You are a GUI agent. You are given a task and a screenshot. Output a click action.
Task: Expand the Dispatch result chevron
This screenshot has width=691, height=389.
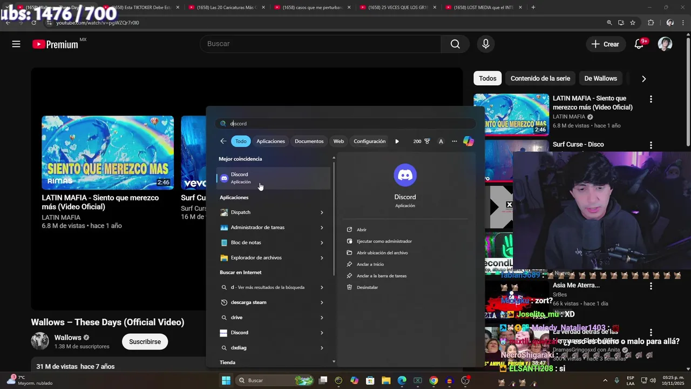322,212
